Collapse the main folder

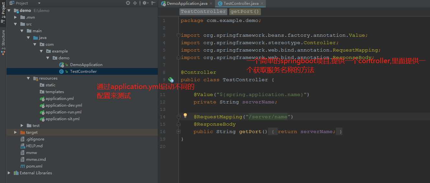click(22, 31)
